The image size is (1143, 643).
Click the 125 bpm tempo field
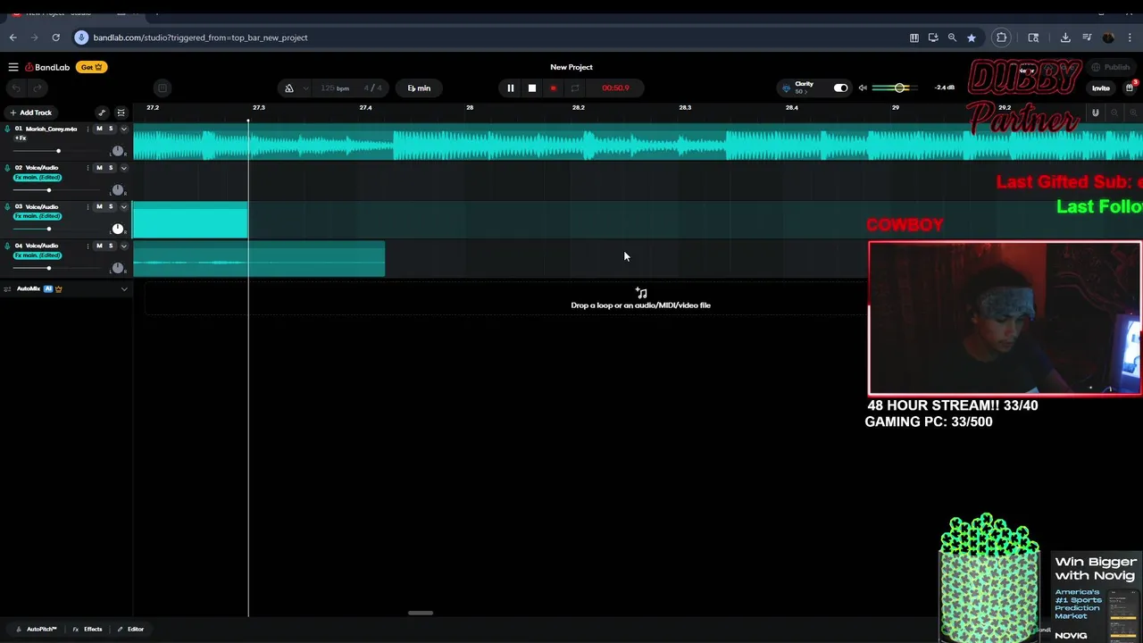335,88
